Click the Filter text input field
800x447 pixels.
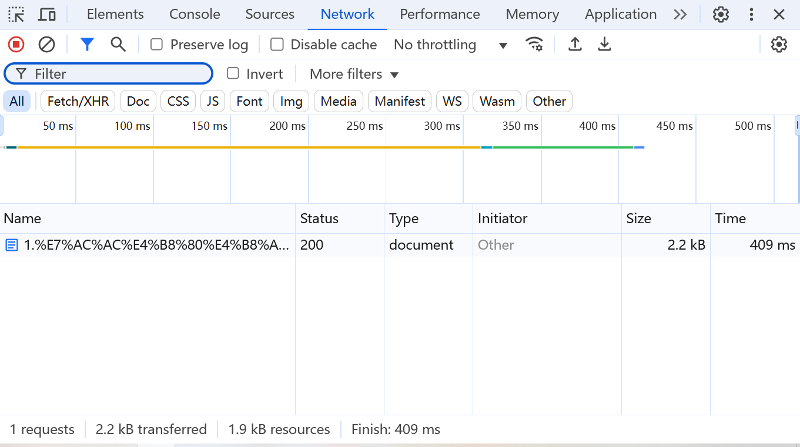pyautogui.click(x=118, y=73)
